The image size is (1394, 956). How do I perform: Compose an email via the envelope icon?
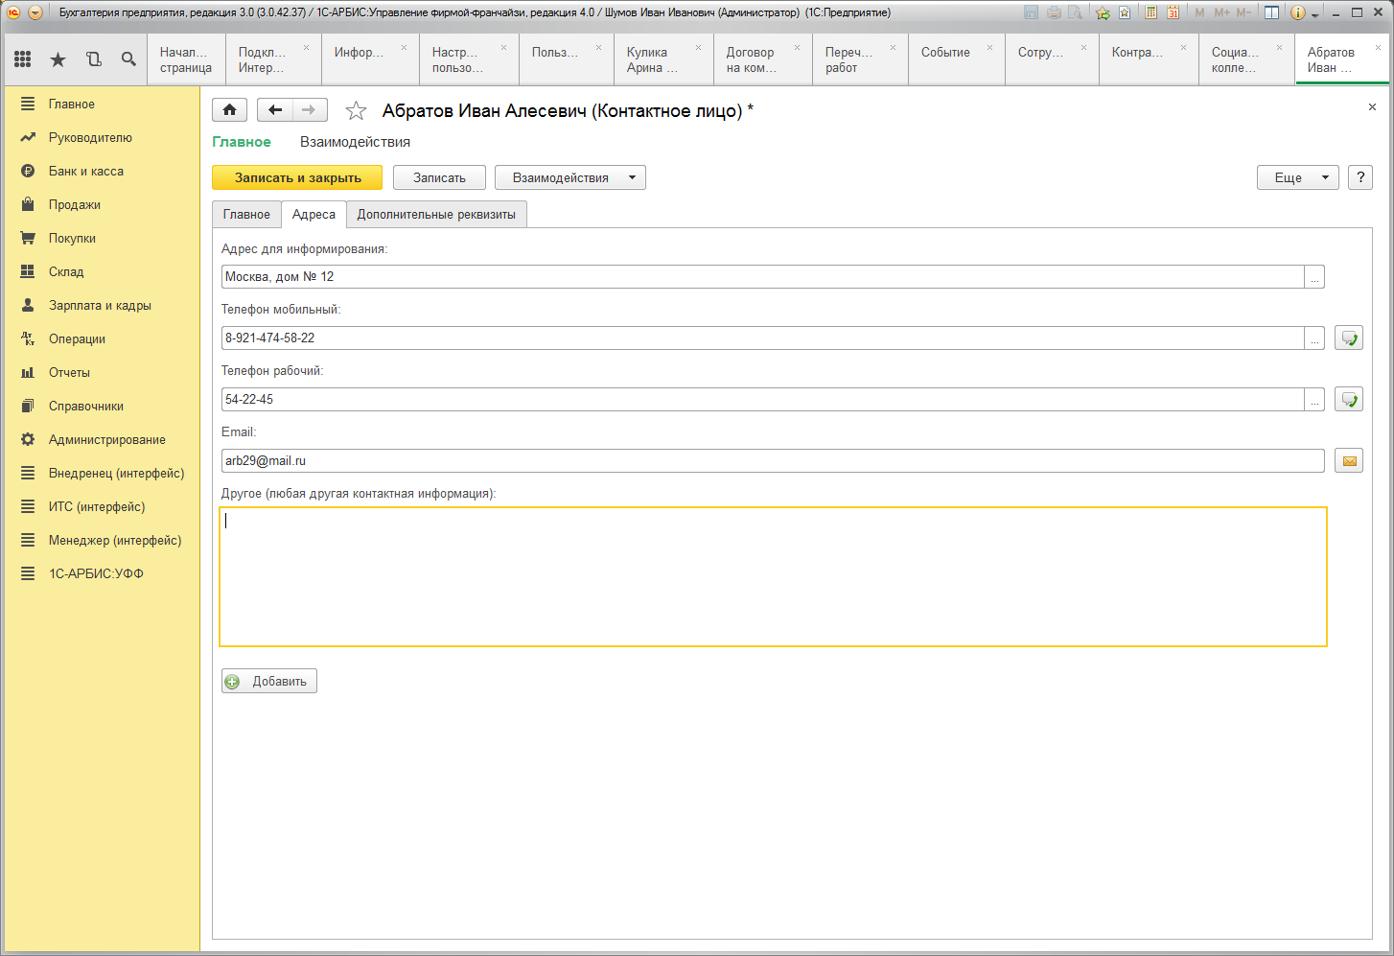pyautogui.click(x=1349, y=461)
